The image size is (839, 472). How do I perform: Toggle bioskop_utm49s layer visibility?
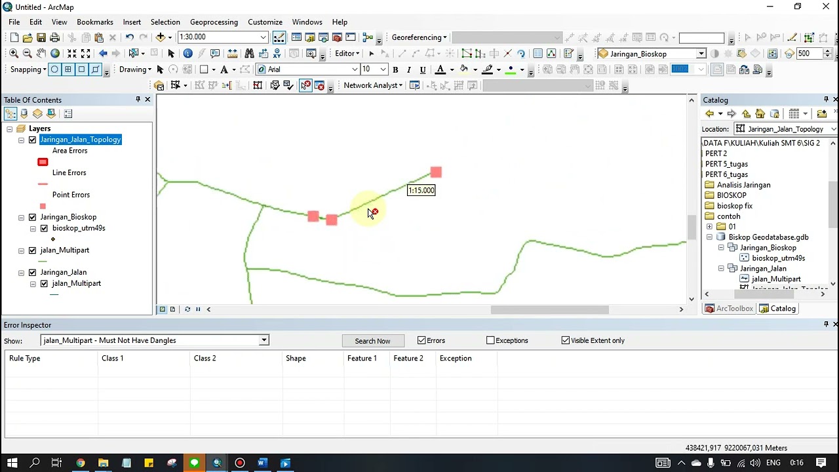point(44,228)
